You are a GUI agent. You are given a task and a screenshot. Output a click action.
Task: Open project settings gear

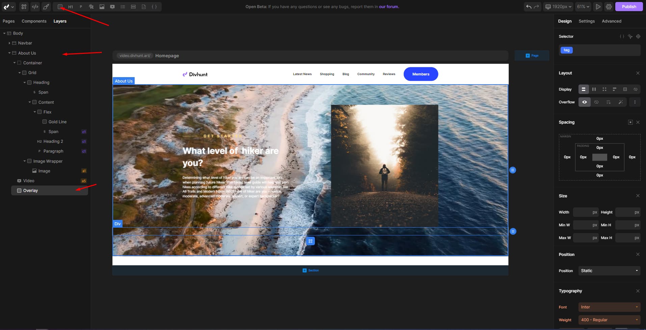(609, 6)
